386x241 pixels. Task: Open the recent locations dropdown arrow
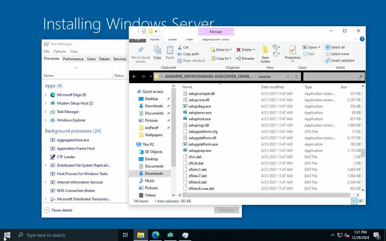click(x=151, y=77)
